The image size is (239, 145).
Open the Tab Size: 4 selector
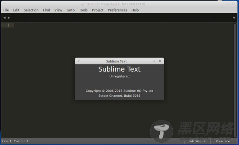[x=197, y=141]
